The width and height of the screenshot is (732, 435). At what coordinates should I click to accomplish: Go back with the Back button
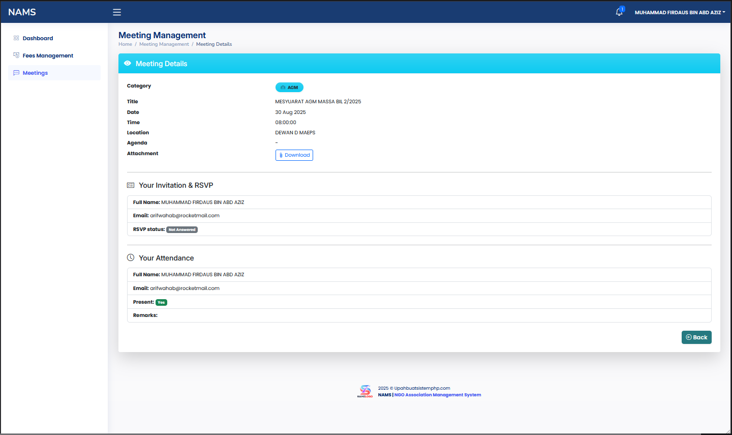(696, 337)
